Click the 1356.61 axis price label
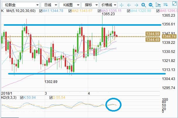The image size is (178, 118). click(x=169, y=24)
